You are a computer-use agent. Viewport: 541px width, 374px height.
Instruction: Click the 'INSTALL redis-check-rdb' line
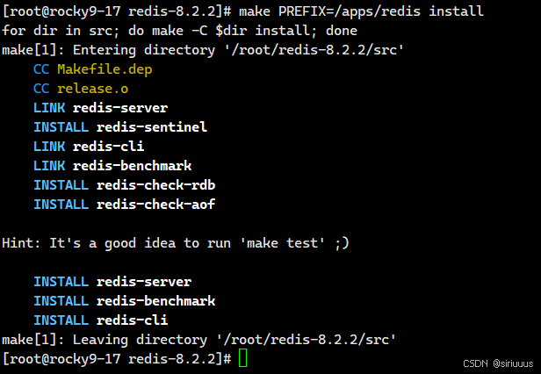click(x=125, y=185)
